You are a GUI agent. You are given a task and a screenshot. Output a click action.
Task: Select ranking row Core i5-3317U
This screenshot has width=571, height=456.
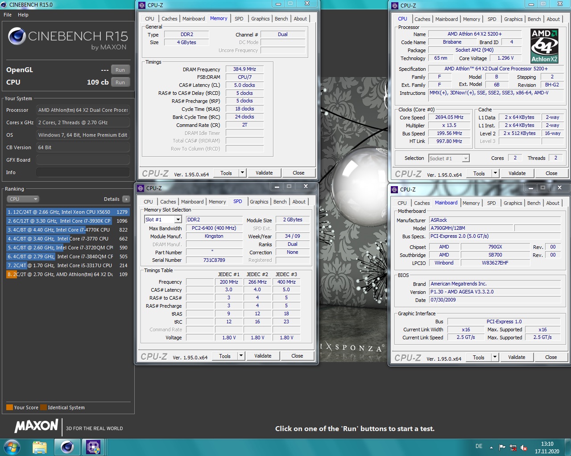pos(68,265)
